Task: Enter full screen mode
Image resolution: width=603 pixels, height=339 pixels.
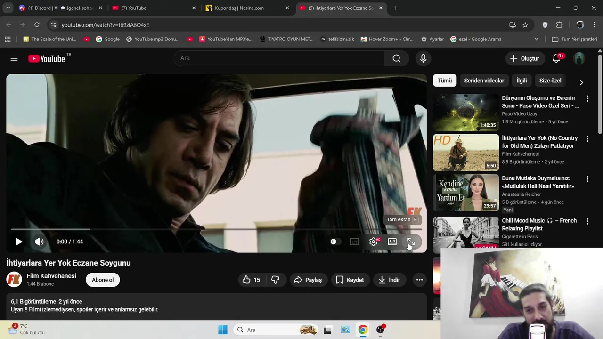Action: [411, 242]
